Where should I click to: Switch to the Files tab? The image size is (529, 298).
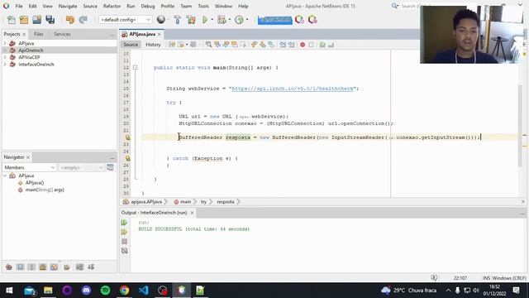(39, 34)
